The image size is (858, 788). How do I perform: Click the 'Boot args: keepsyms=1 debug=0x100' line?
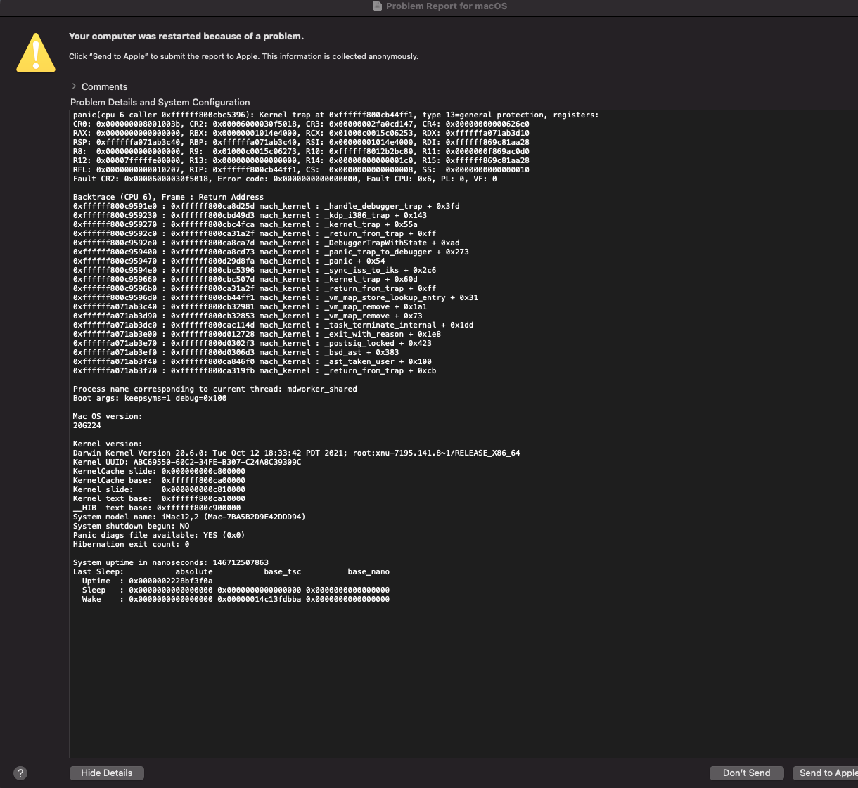click(x=150, y=398)
